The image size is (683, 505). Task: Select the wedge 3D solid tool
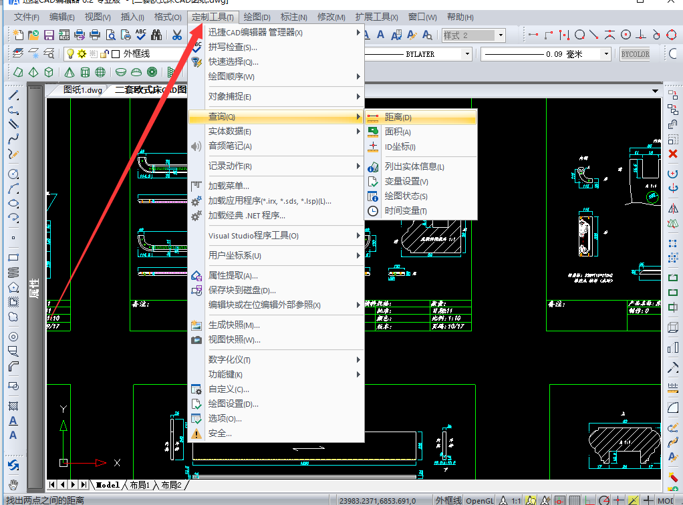pyautogui.click(x=18, y=72)
